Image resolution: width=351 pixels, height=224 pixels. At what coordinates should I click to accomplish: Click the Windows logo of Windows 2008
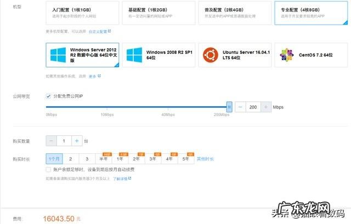click(x=134, y=55)
